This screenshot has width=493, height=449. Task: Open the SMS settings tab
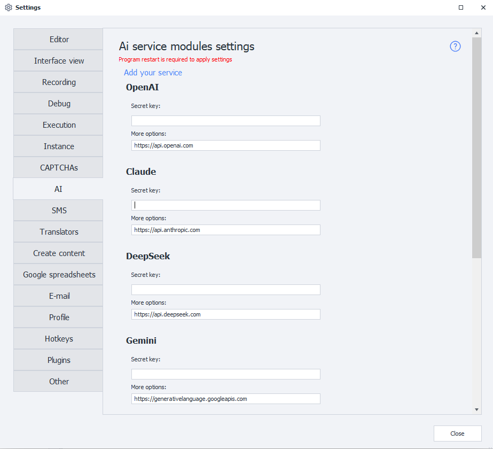tap(58, 211)
